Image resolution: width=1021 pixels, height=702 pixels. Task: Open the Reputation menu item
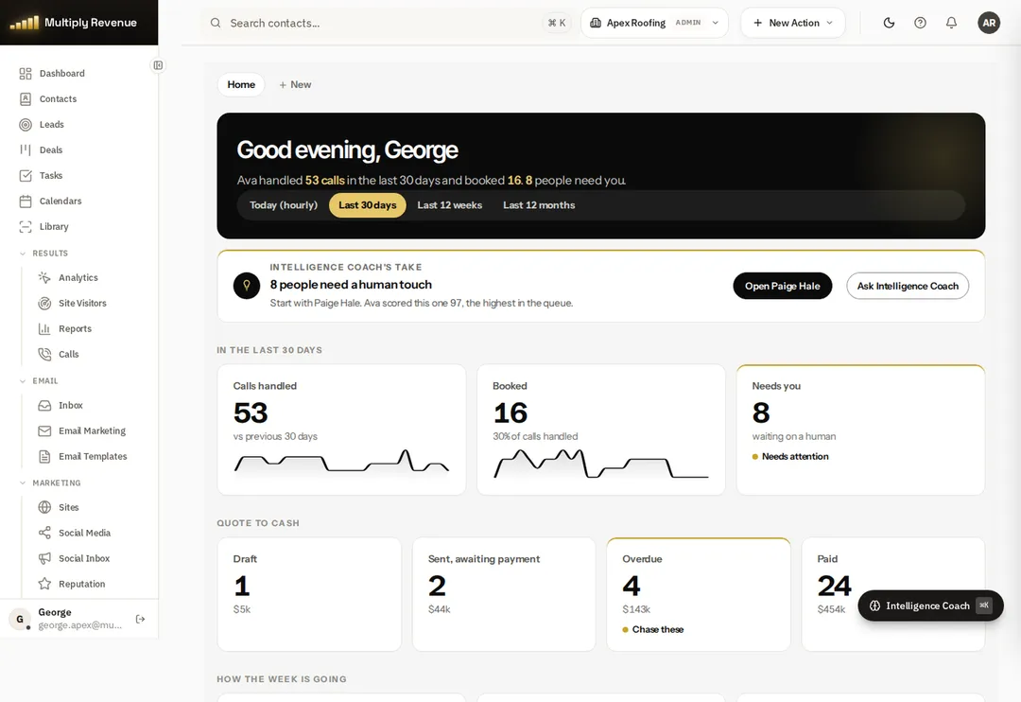pyautogui.click(x=81, y=584)
